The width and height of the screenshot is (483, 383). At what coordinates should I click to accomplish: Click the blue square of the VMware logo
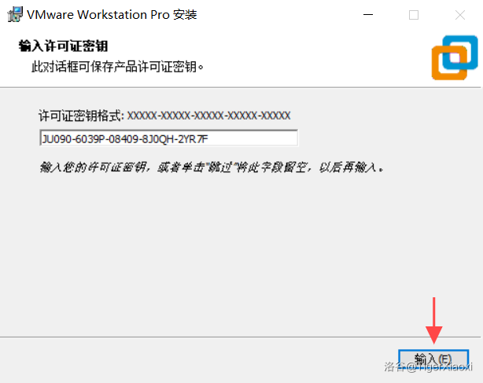460,53
